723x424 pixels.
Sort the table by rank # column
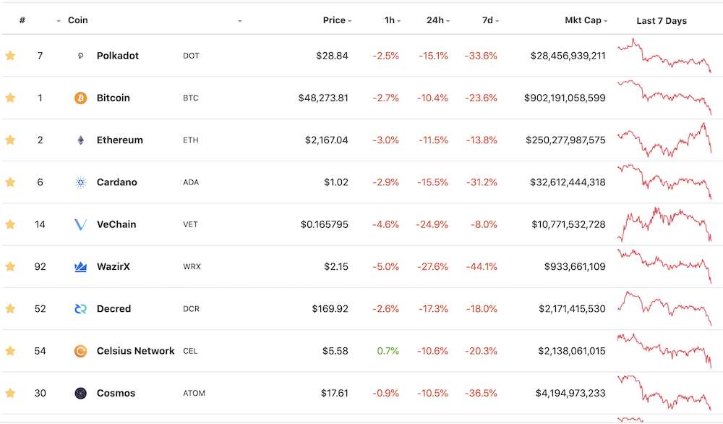click(22, 20)
